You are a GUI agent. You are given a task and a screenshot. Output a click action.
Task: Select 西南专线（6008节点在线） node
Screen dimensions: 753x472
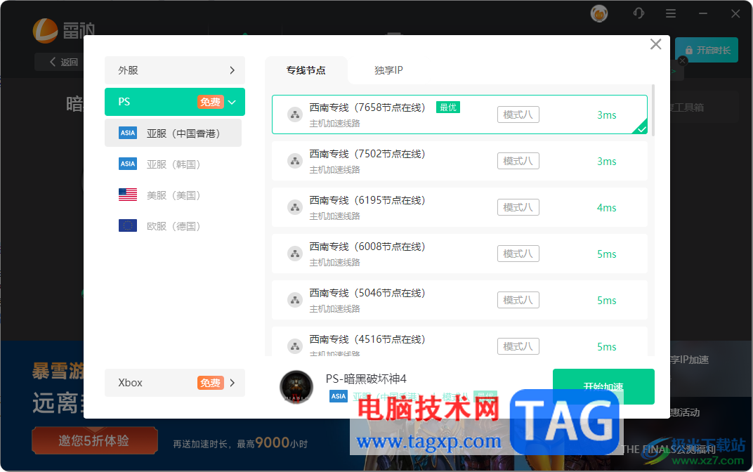(459, 254)
